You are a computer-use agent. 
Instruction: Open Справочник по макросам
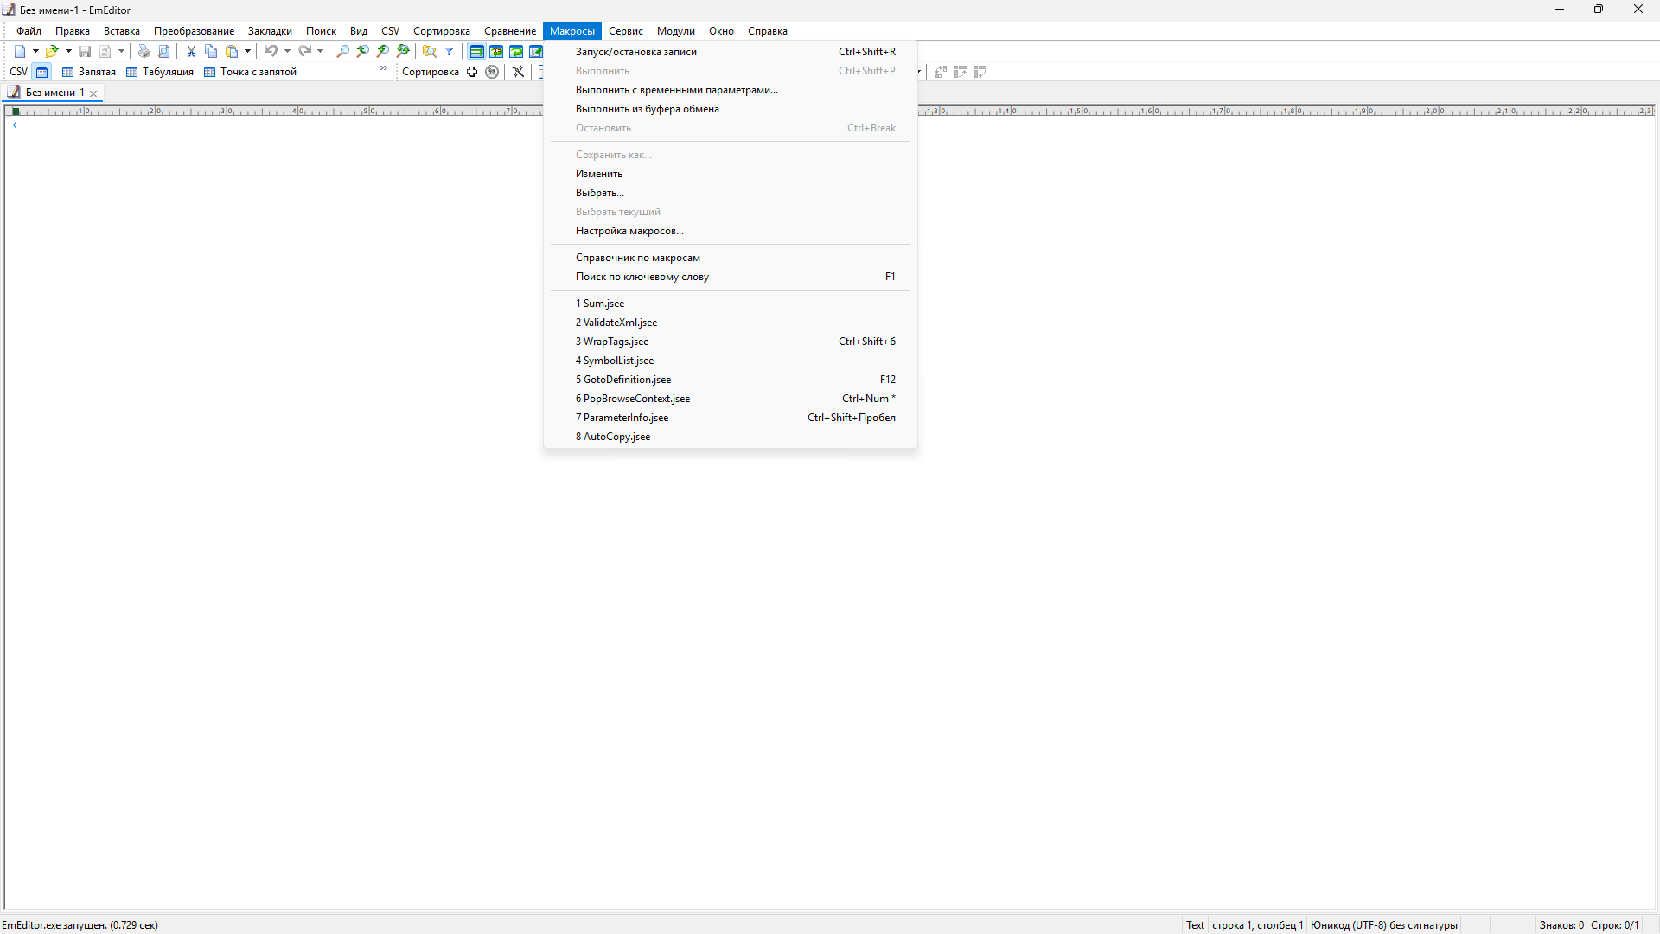pos(731,258)
